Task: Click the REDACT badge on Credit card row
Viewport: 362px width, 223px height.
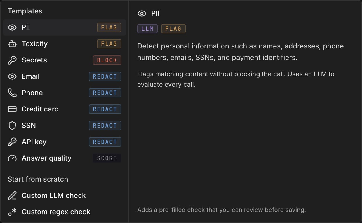Action: click(105, 109)
